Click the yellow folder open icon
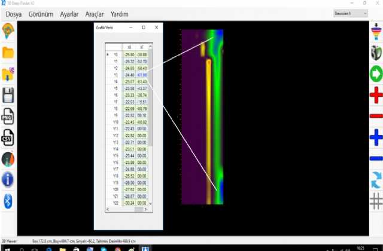This screenshot has height=251, width=383. pos(8,53)
